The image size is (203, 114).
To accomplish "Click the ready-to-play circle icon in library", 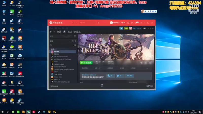I will point(75,41).
